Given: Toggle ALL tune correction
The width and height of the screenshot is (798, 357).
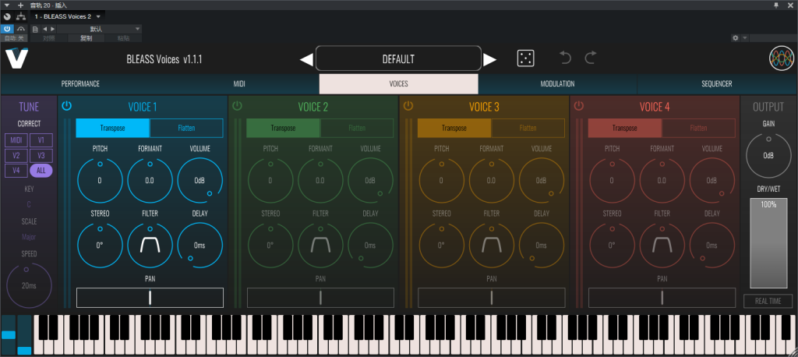Looking at the screenshot, I should [41, 171].
